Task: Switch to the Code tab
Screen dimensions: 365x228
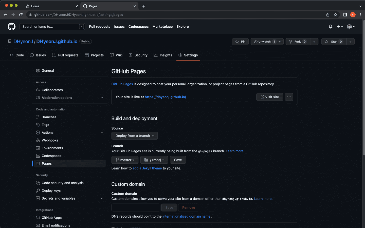Action: coord(17,55)
